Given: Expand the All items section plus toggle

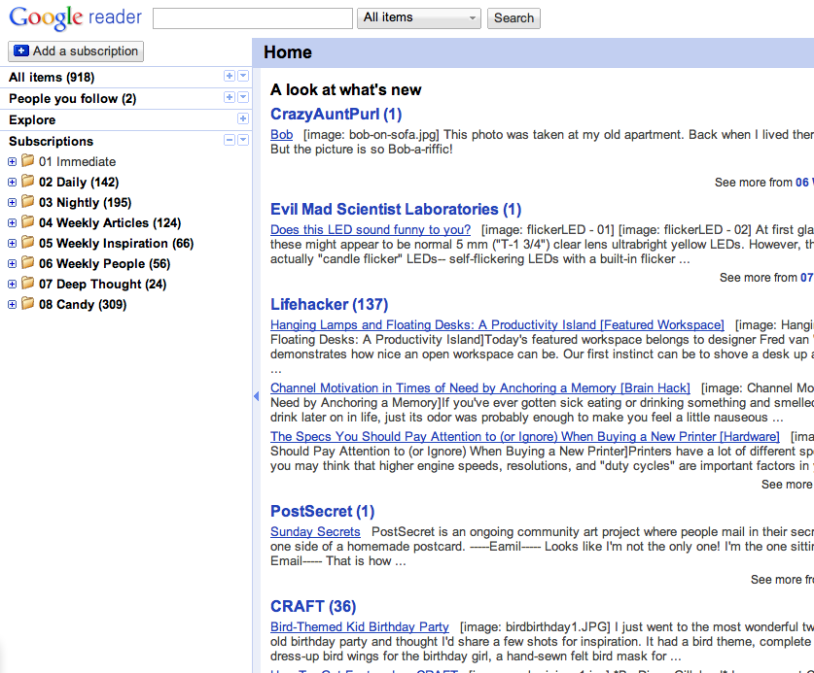Looking at the screenshot, I should click(x=230, y=76).
